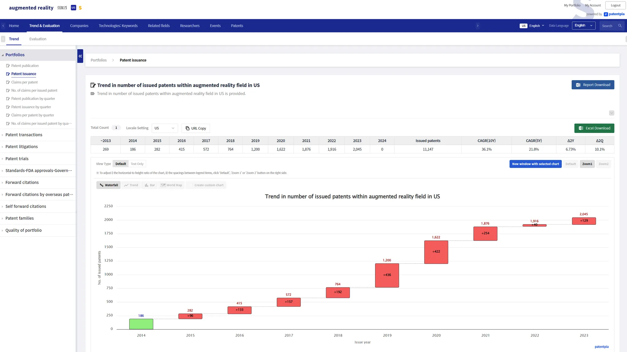
Task: Expand the Patent transactions section
Action: 24,135
